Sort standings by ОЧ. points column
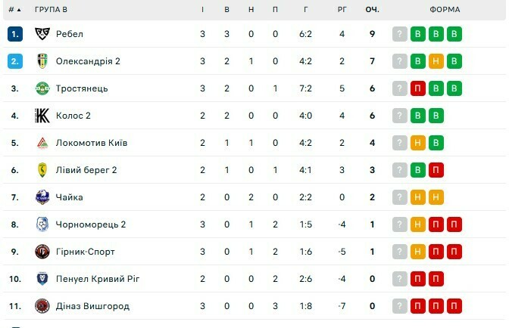This screenshot has width=509, height=328. pos(372,10)
